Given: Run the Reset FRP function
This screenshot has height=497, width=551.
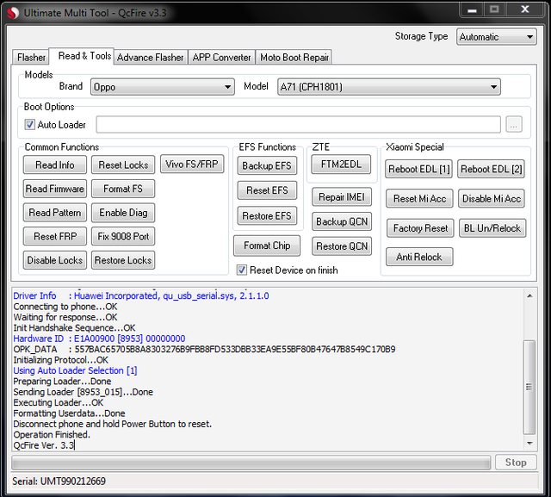Looking at the screenshot, I should [x=55, y=236].
